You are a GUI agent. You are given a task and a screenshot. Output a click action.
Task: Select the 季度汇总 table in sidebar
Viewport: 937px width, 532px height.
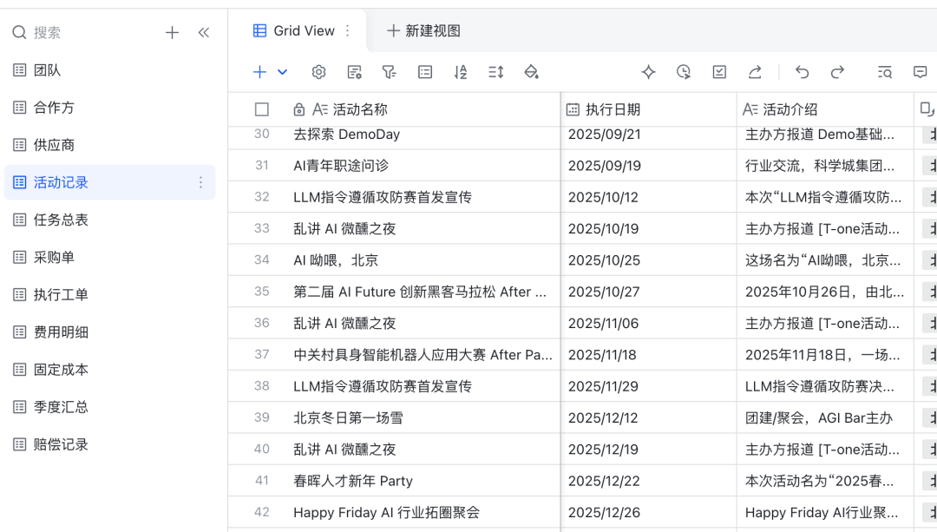click(x=109, y=407)
